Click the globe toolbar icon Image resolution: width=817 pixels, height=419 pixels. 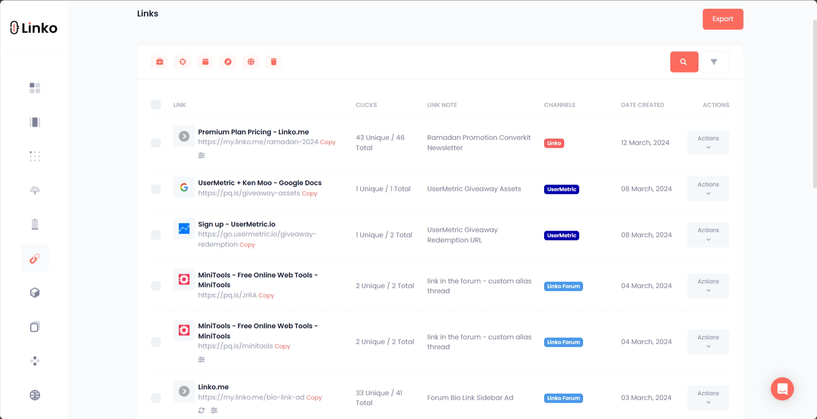(251, 62)
